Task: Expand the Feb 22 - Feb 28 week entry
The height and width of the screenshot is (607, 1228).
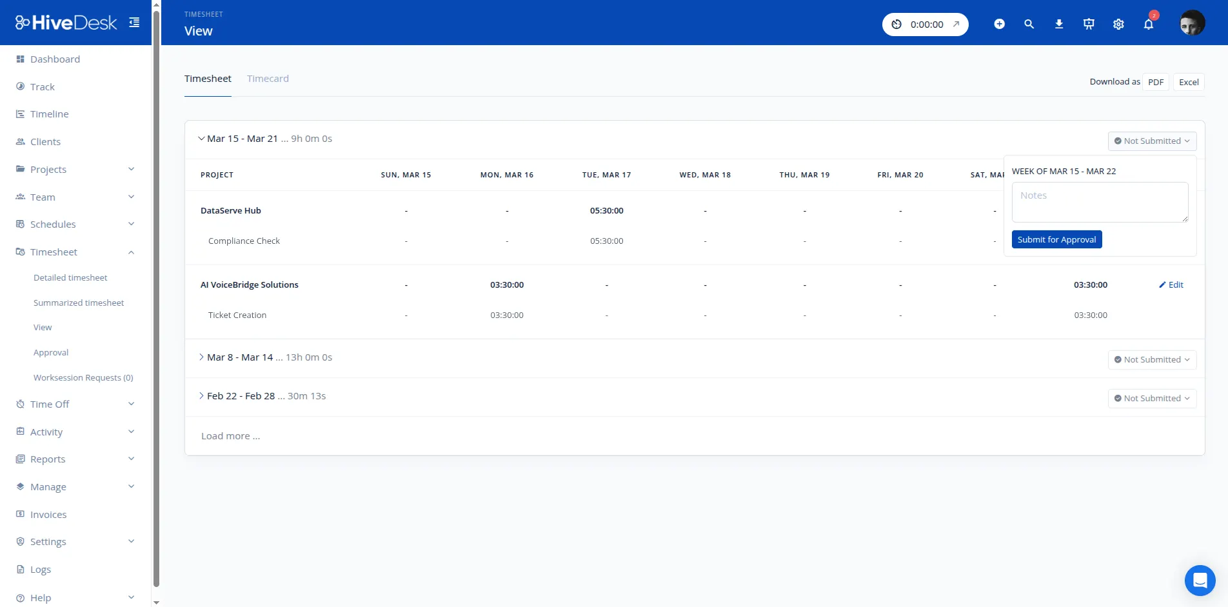Action: (201, 395)
